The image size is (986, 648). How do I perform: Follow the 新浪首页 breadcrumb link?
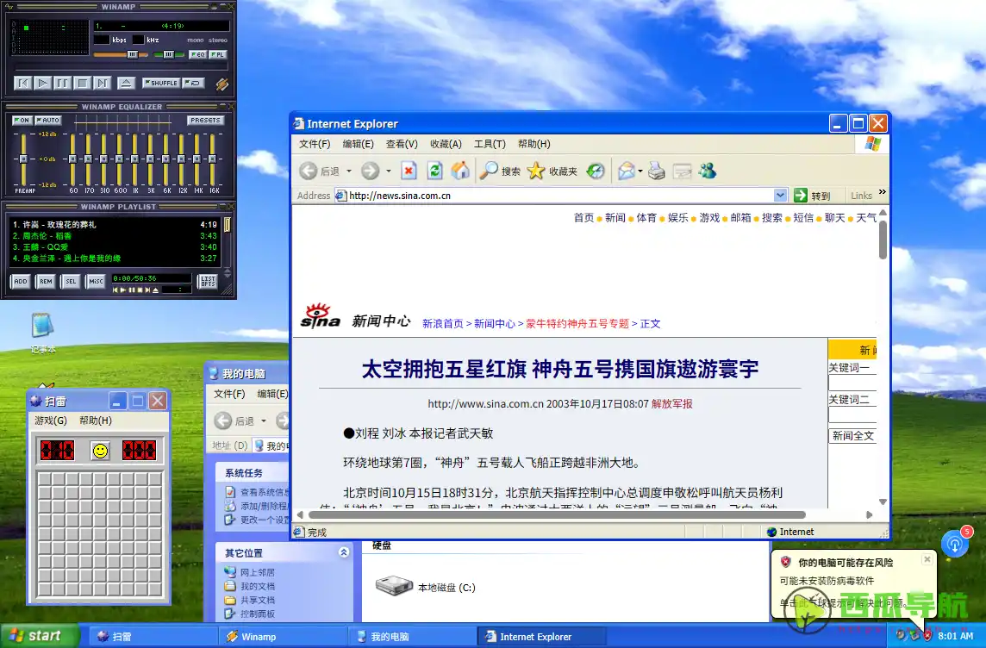coord(443,324)
